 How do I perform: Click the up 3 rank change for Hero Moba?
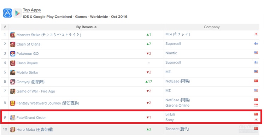[x=149, y=129]
